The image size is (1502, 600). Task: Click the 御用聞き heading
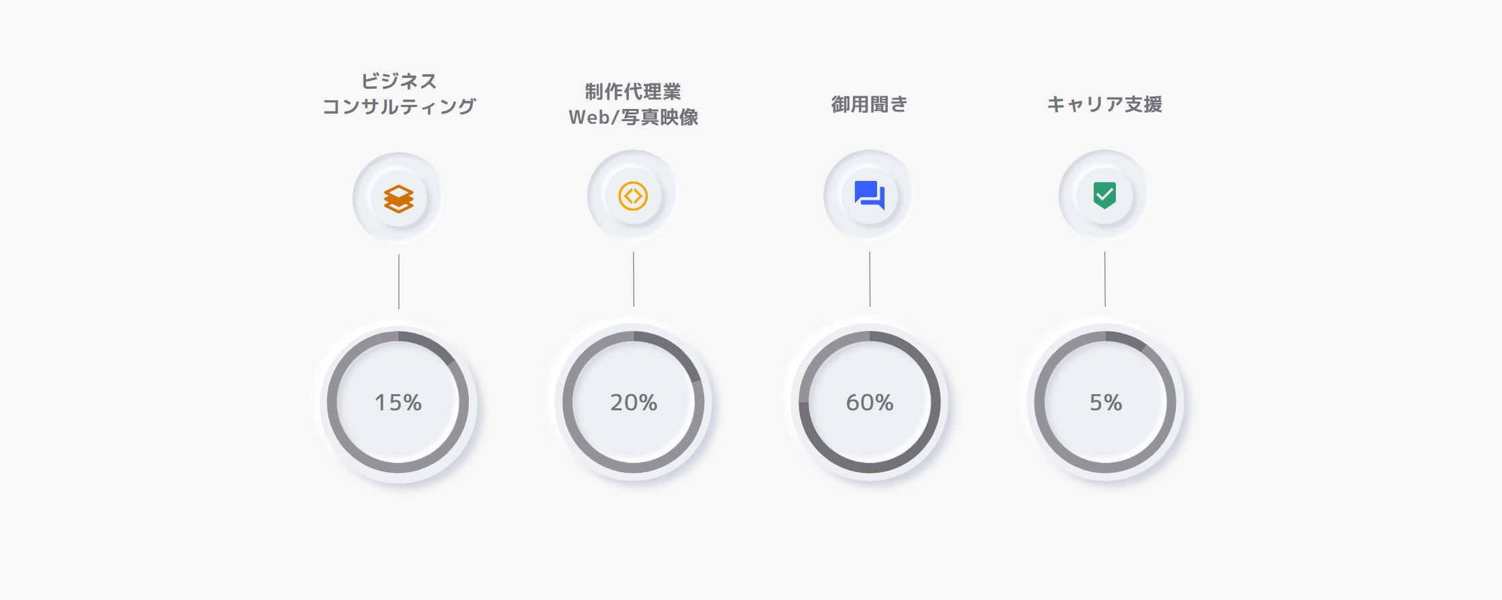(x=869, y=104)
